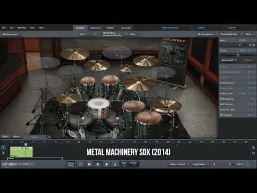Choose the select arrow tool
The width and height of the screenshot is (257, 193).
pyautogui.click(x=3, y=148)
